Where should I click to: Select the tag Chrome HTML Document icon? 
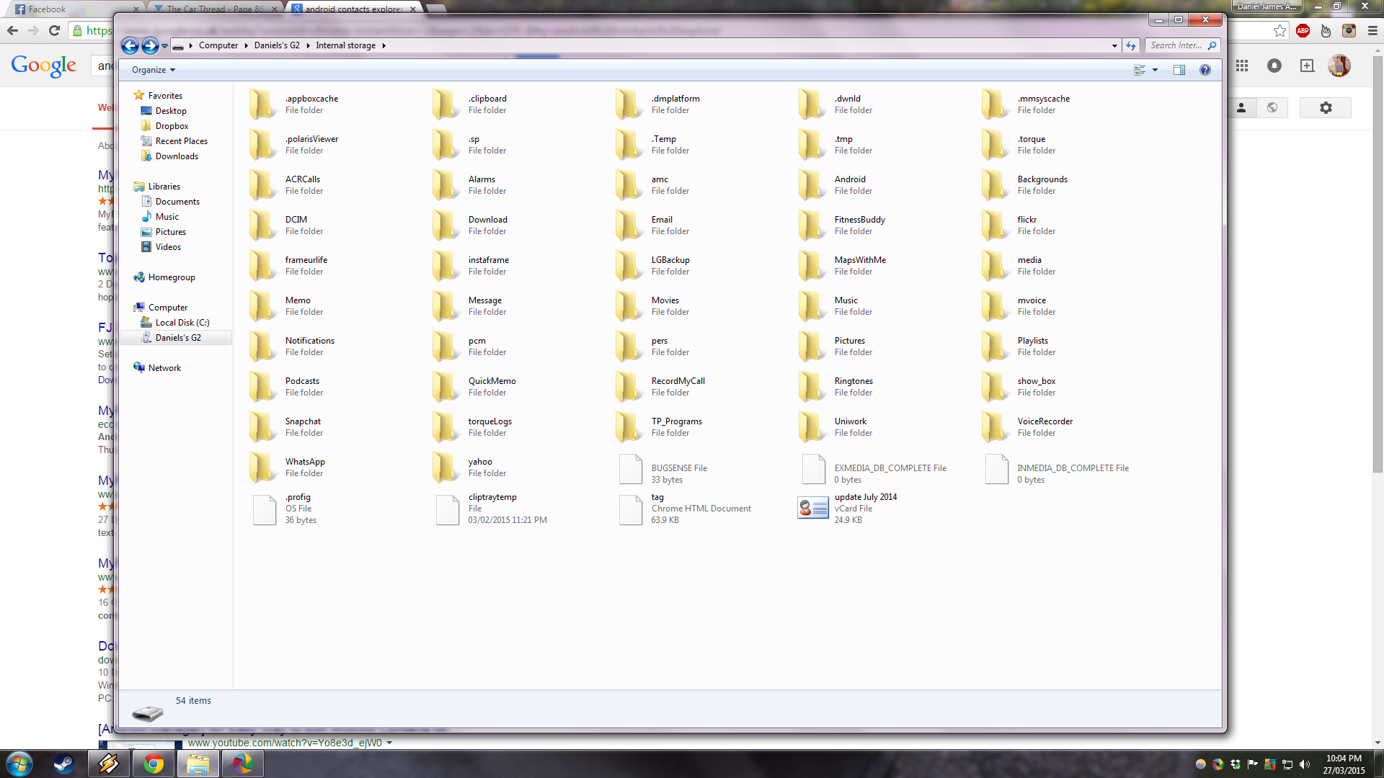point(631,509)
